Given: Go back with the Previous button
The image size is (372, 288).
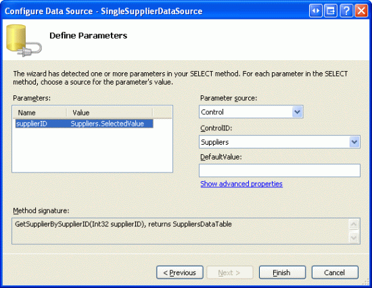Looking at the screenshot, I should tap(180, 272).
